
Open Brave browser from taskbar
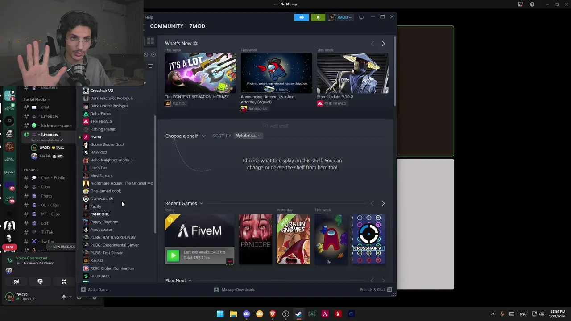[273, 314]
